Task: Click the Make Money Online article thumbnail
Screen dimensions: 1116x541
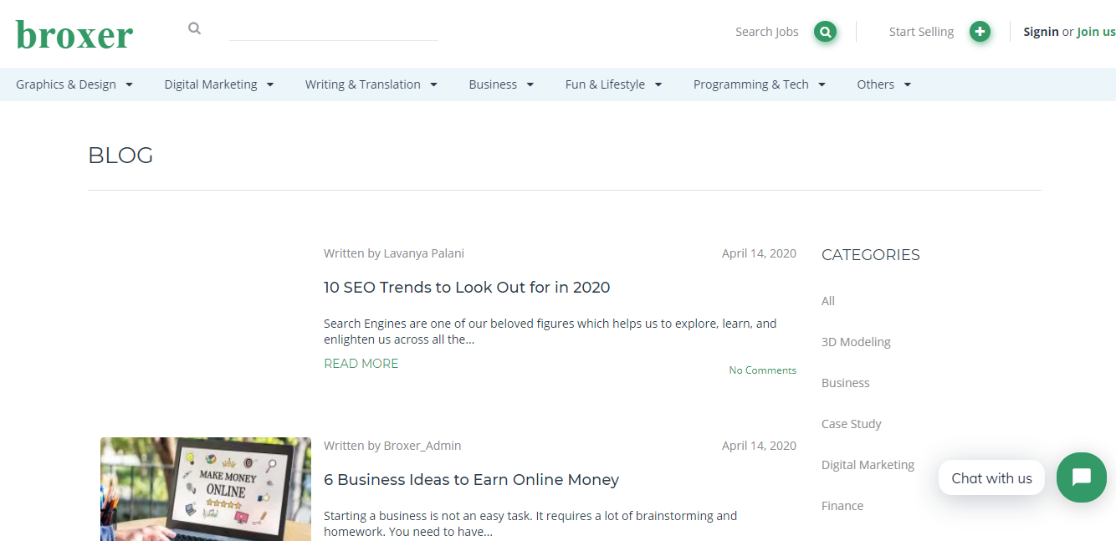Action: pyautogui.click(x=205, y=488)
